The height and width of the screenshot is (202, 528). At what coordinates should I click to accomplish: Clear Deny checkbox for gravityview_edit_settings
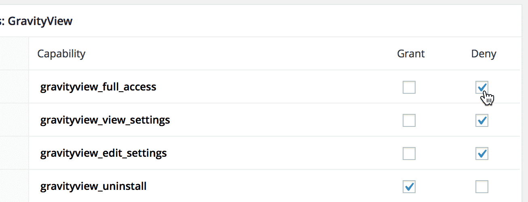(482, 154)
